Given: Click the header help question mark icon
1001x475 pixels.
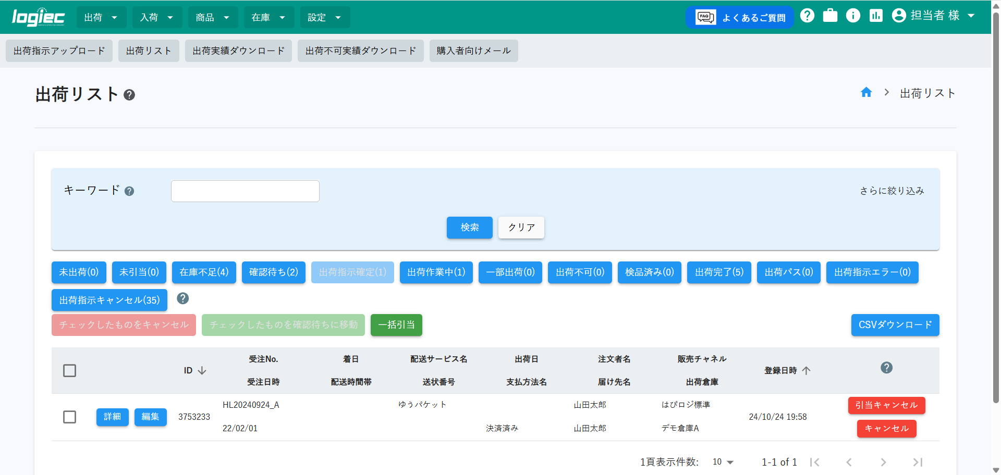Looking at the screenshot, I should click(x=807, y=16).
